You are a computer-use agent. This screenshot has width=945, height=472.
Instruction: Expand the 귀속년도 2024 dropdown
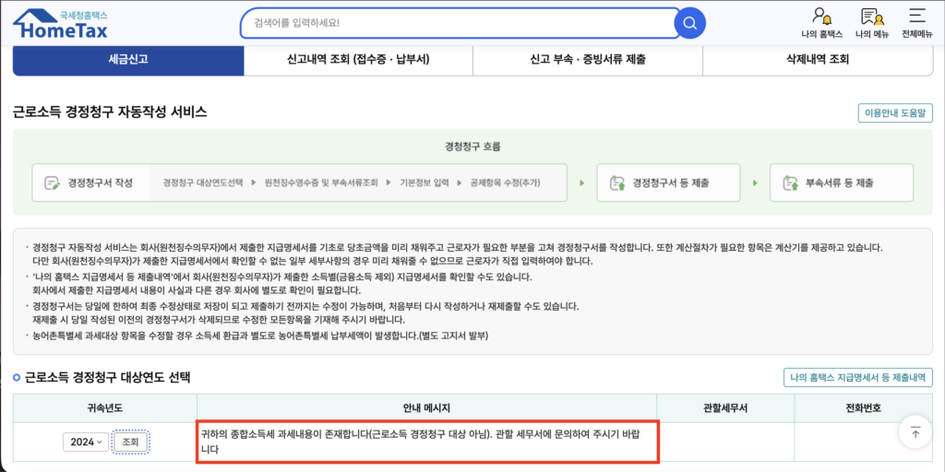click(86, 442)
